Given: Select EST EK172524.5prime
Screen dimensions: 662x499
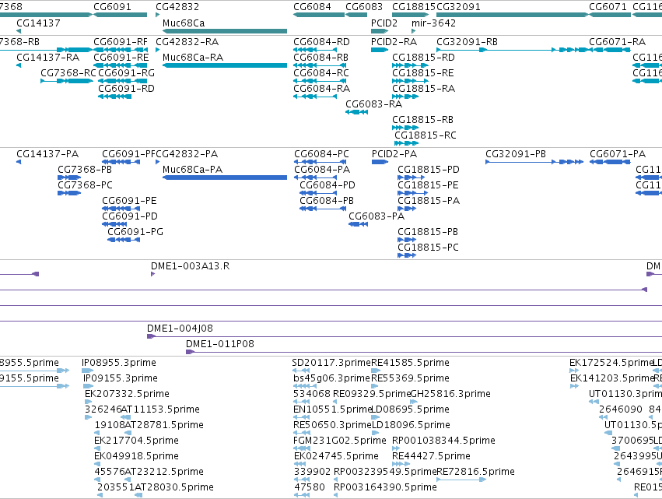Looking at the screenshot, I should (x=611, y=363).
